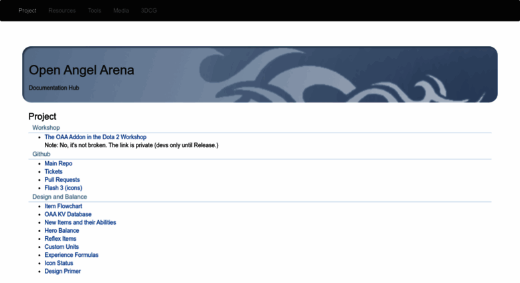The image size is (520, 283).
Task: Click the Workshop section heading
Action: pos(46,128)
